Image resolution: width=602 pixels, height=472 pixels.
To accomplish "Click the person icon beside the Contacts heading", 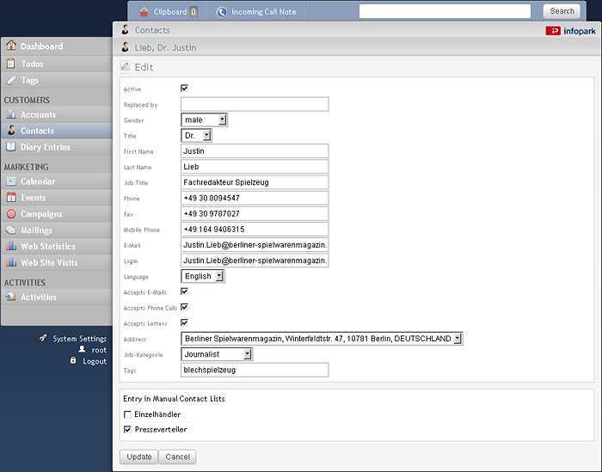I will point(126,29).
